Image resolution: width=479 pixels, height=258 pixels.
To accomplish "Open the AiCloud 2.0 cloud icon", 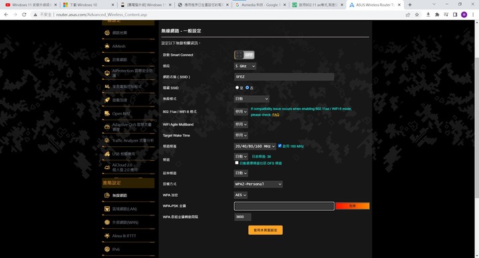I will [107, 167].
